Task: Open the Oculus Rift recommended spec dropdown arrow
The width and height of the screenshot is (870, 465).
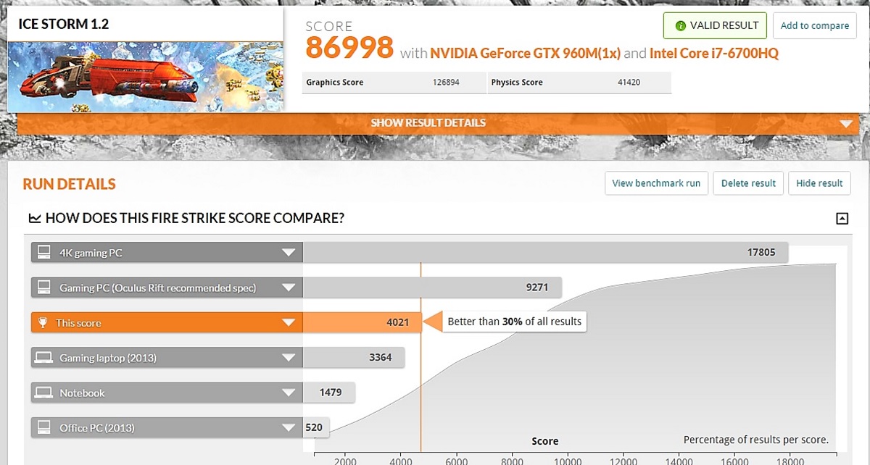Action: pyautogui.click(x=289, y=288)
